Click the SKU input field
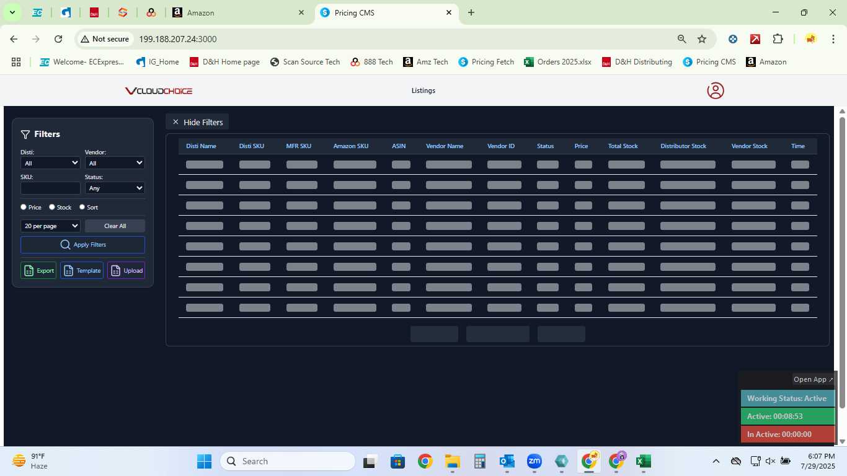 pyautogui.click(x=50, y=188)
